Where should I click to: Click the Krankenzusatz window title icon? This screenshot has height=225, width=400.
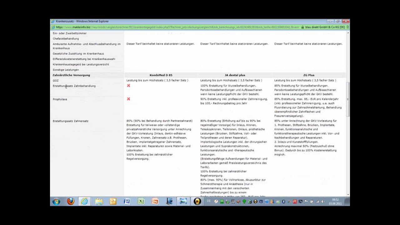click(x=53, y=21)
